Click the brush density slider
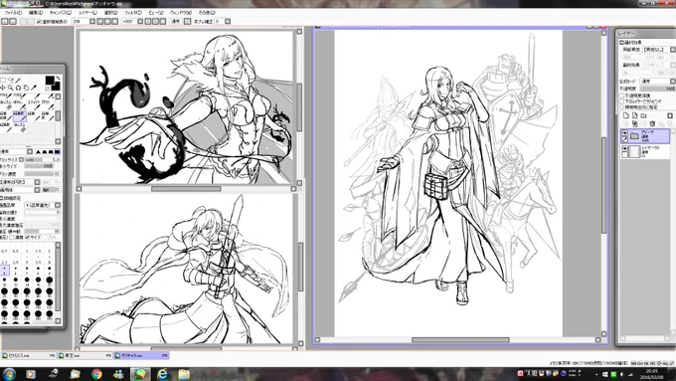 (43, 174)
